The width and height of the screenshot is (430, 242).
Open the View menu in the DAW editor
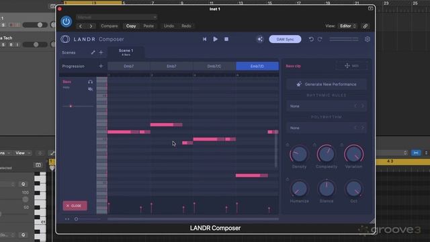click(x=22, y=153)
